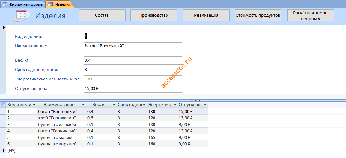
Task: Select cell булочка с изюмом
Action: 61,124
